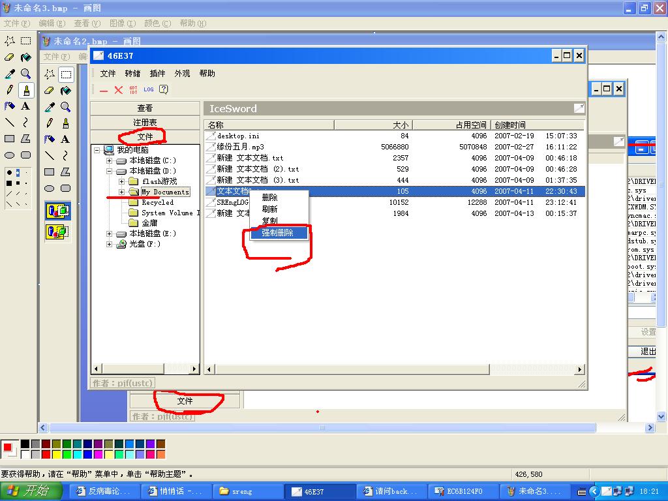Select the Curve tool in 未命名3.bmp toolbox
The width and height of the screenshot is (668, 501).
pos(26,122)
